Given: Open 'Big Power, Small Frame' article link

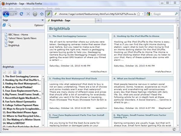Looking at the screenshot, I should point(140,116).
